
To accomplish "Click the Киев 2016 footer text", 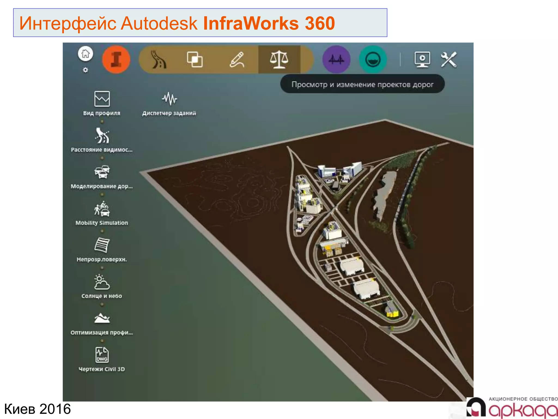I will (x=38, y=409).
